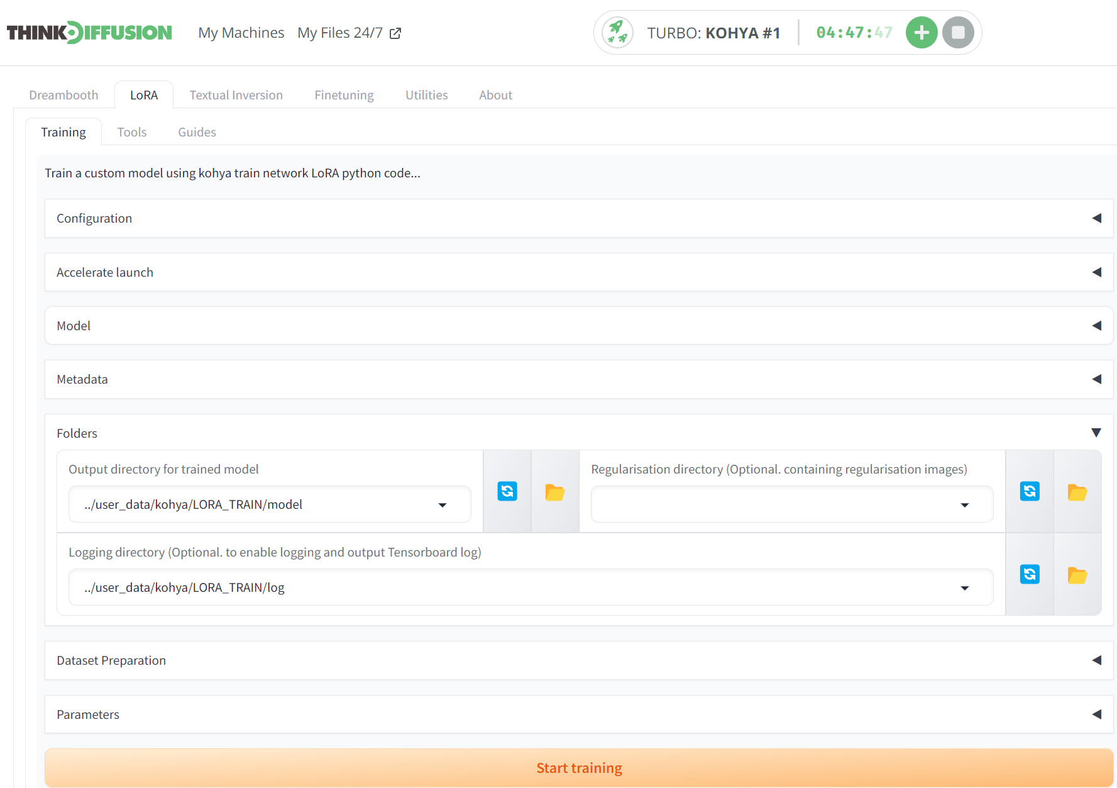Open folder browser for trained model output
The width and height of the screenshot is (1117, 788).
pos(555,492)
